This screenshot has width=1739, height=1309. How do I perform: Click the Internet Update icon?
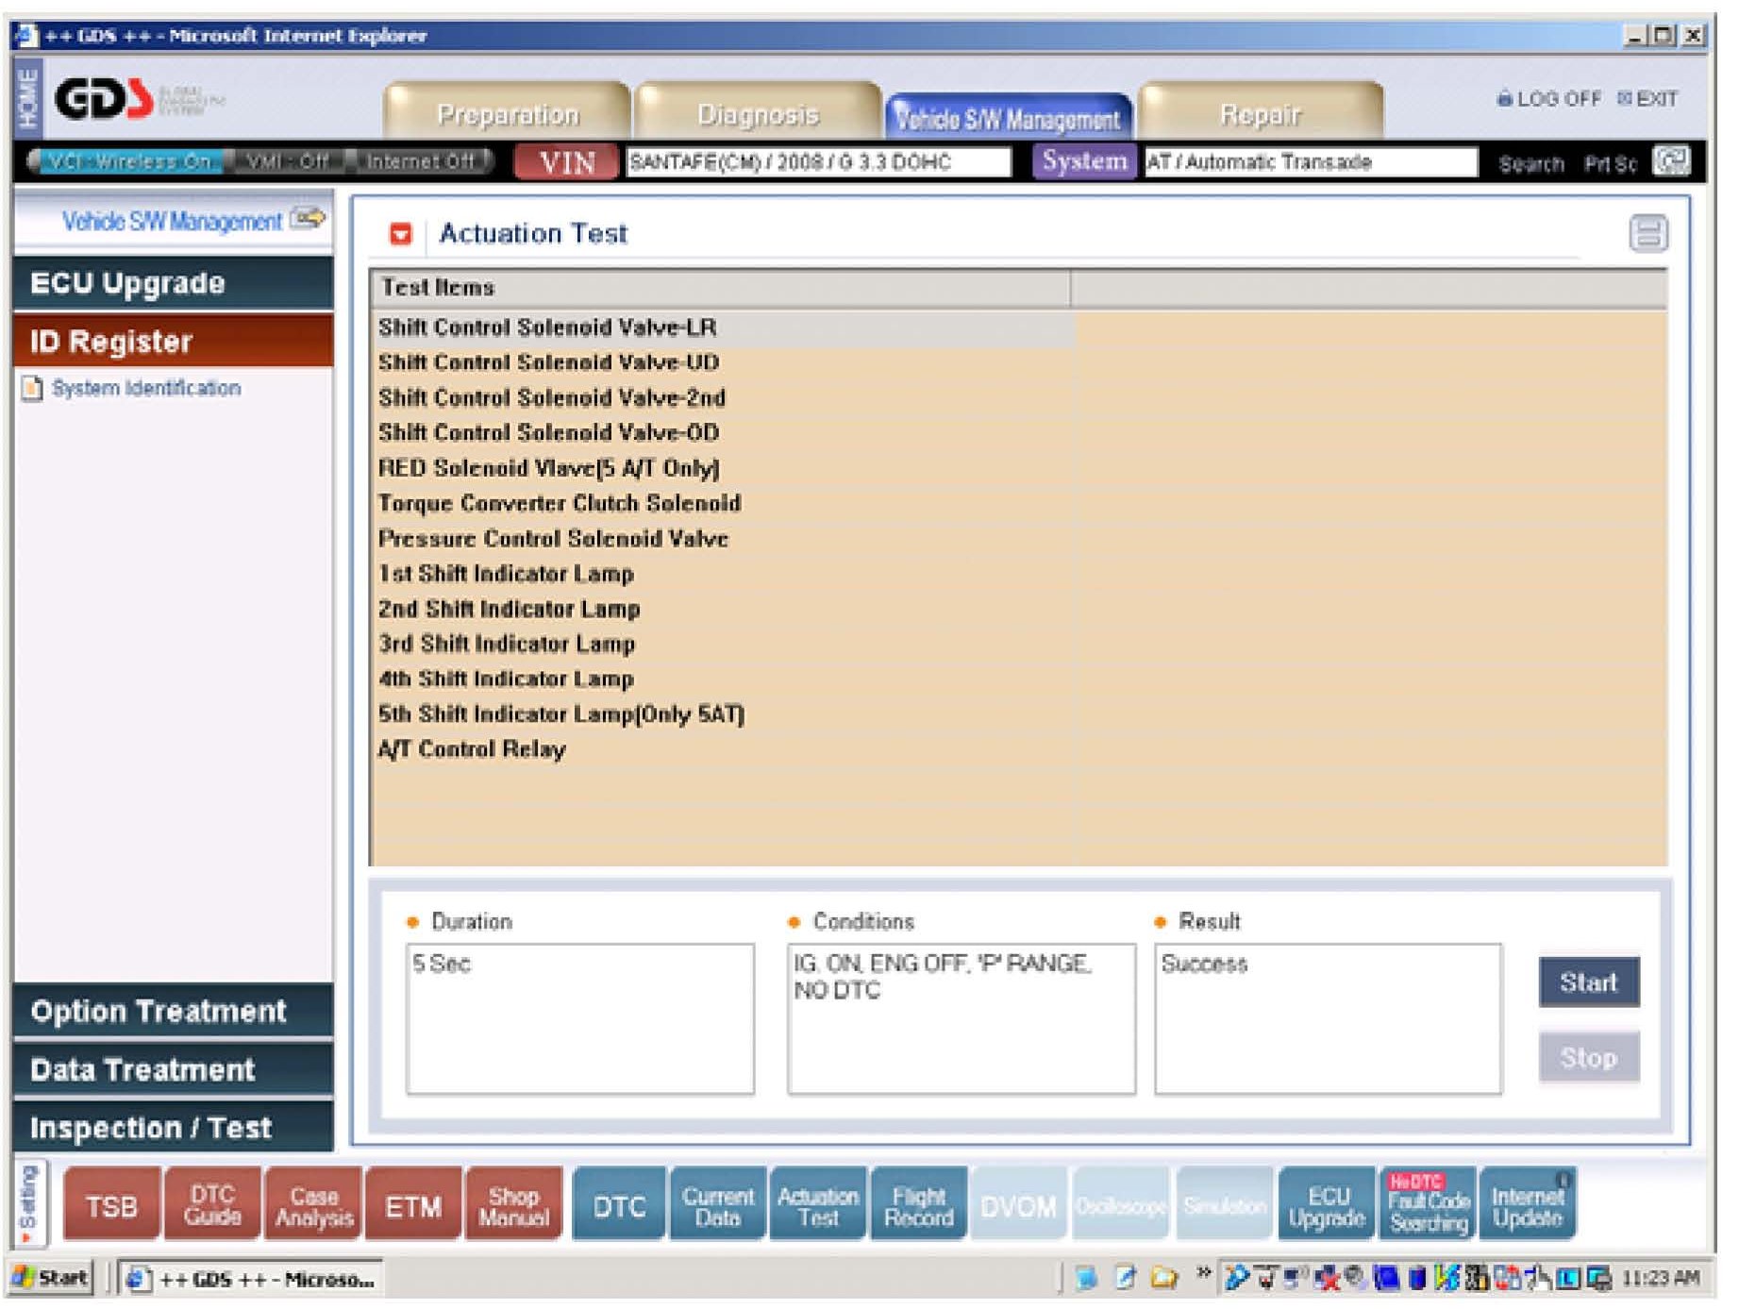tap(1528, 1206)
